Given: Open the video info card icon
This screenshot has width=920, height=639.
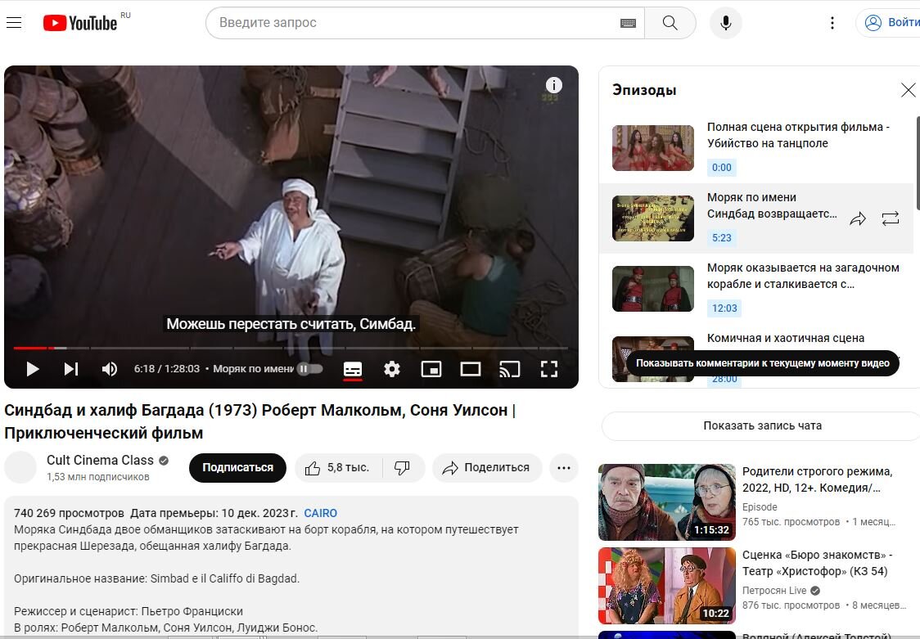Looking at the screenshot, I should (553, 86).
